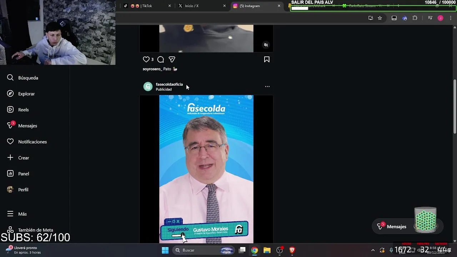The height and width of the screenshot is (257, 457).
Task: Click the Reels clapper icon
Action: (x=10, y=110)
